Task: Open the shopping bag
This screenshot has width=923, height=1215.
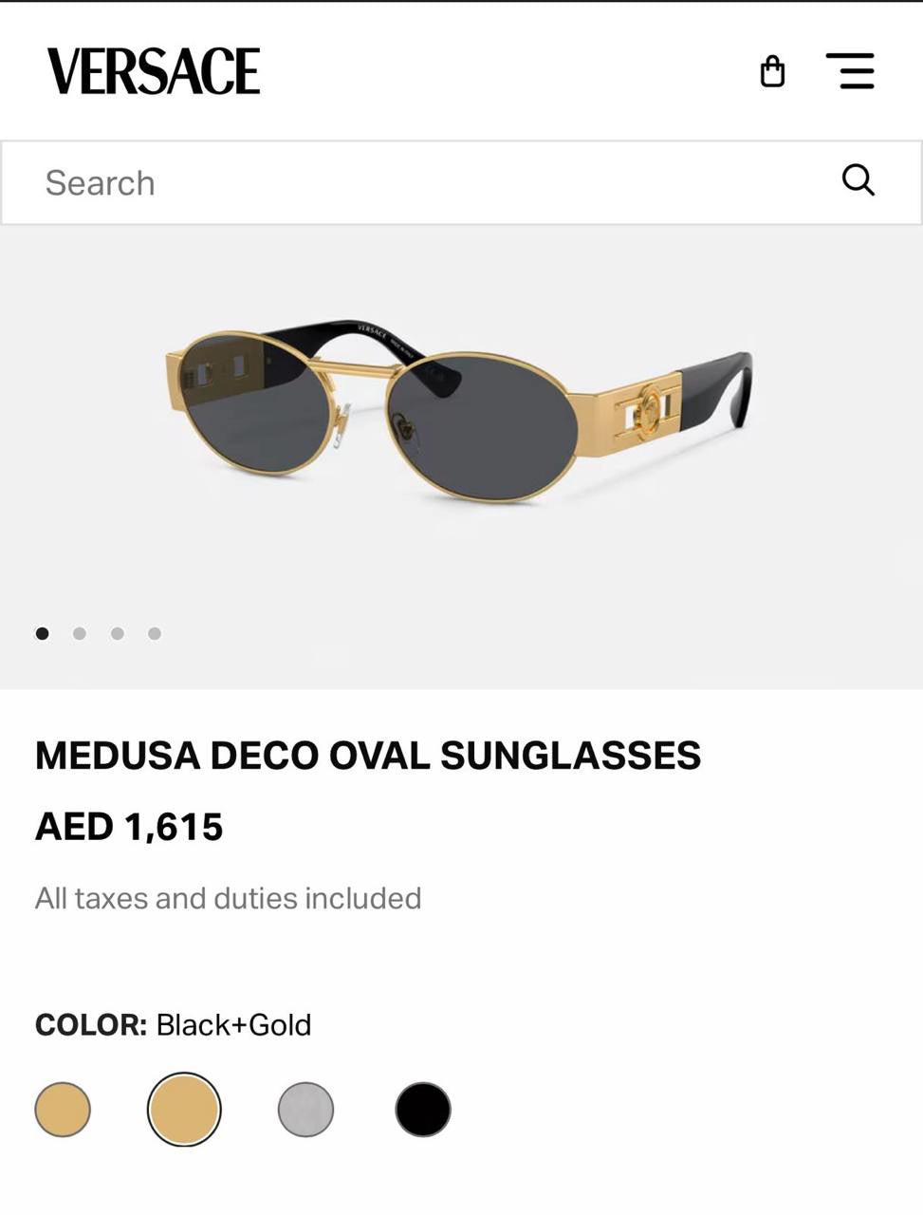Action: [772, 72]
